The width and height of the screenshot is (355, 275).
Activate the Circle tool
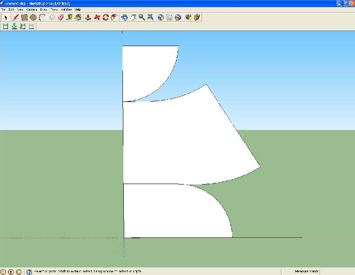click(x=33, y=18)
